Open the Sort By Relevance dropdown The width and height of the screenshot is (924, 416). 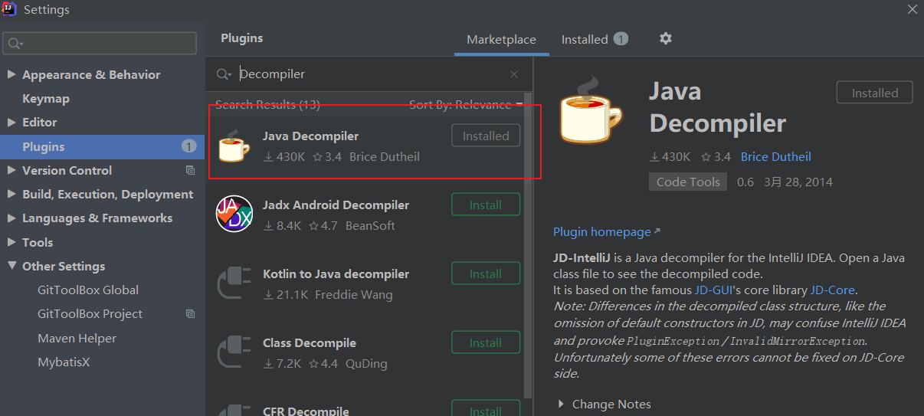pos(466,104)
